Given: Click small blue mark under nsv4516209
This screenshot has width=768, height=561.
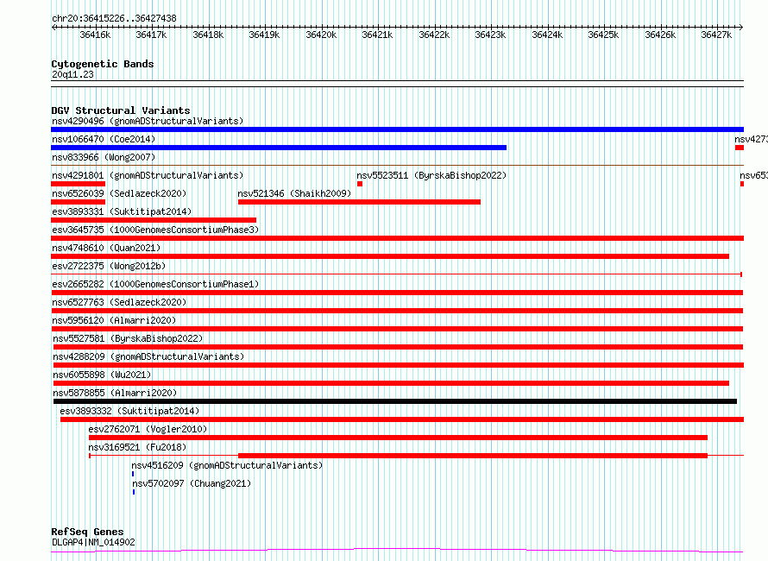Looking at the screenshot, I should pos(133,475).
